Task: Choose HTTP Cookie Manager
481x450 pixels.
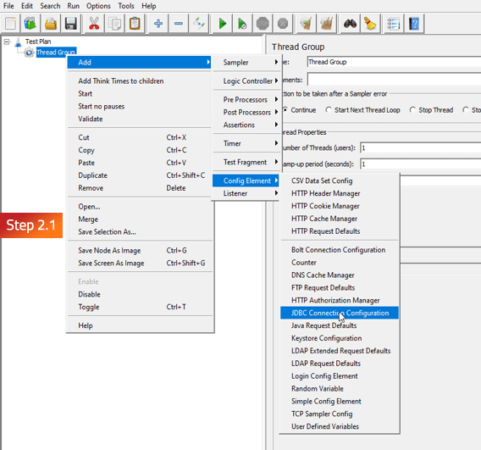Action: [340, 206]
